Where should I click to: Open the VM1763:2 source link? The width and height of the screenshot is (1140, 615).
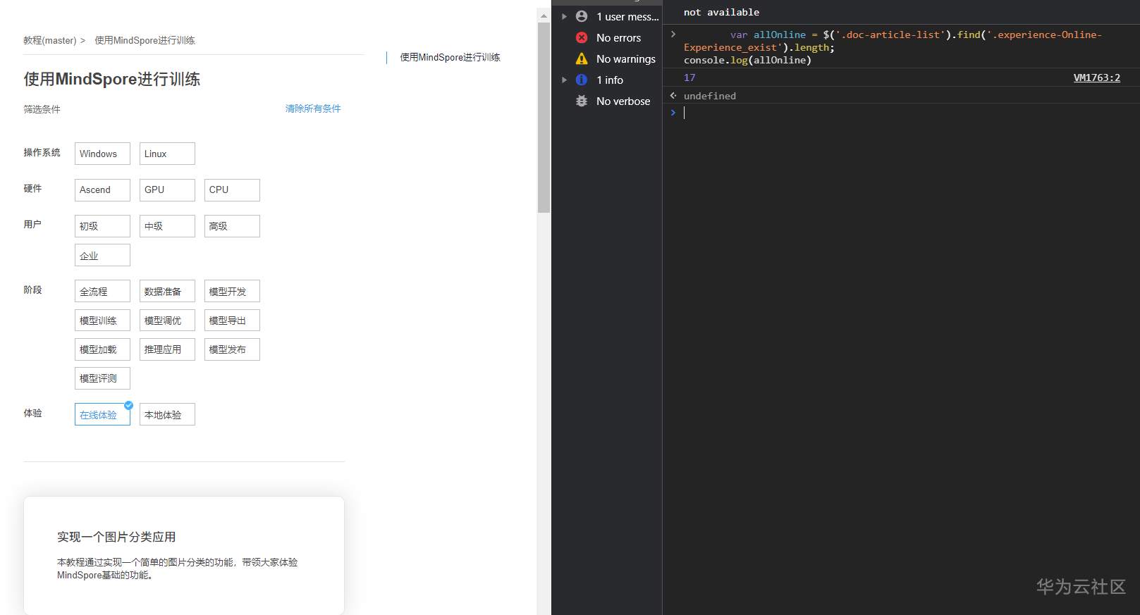pos(1097,77)
